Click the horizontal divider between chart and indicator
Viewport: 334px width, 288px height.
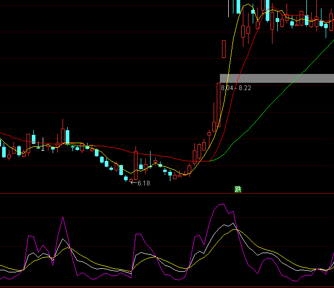coord(167,194)
